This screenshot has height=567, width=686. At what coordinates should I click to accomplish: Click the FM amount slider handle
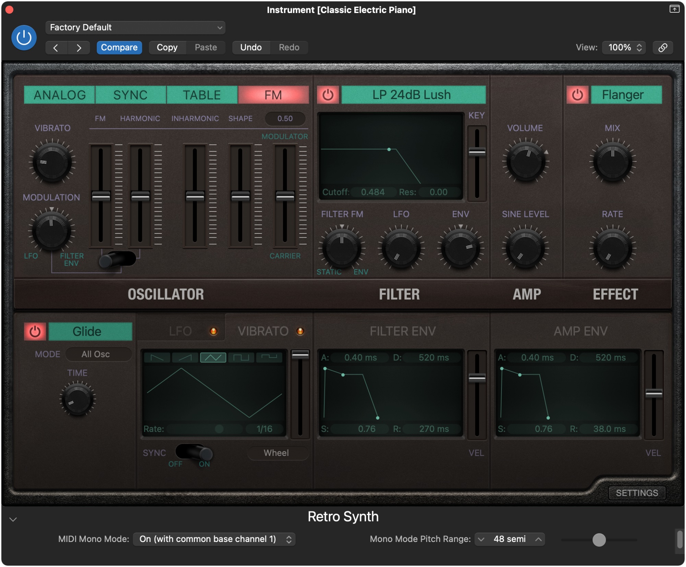(x=101, y=196)
